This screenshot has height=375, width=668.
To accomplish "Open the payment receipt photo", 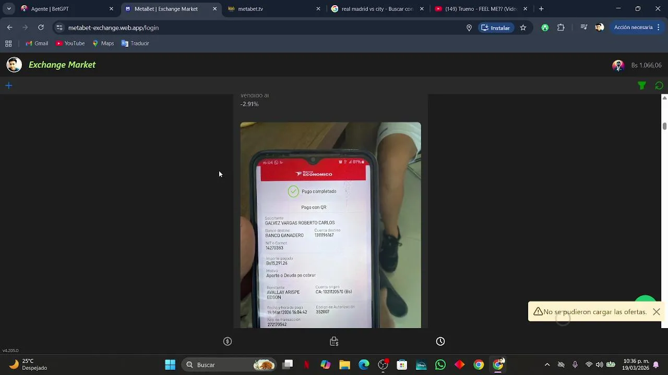I will click(x=330, y=225).
